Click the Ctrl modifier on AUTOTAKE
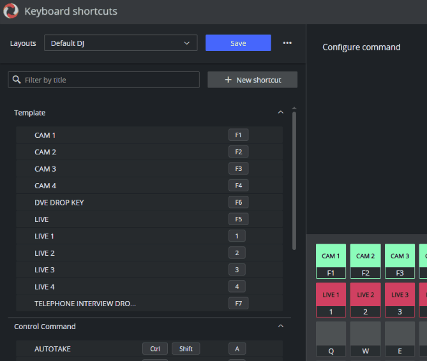 (x=155, y=349)
